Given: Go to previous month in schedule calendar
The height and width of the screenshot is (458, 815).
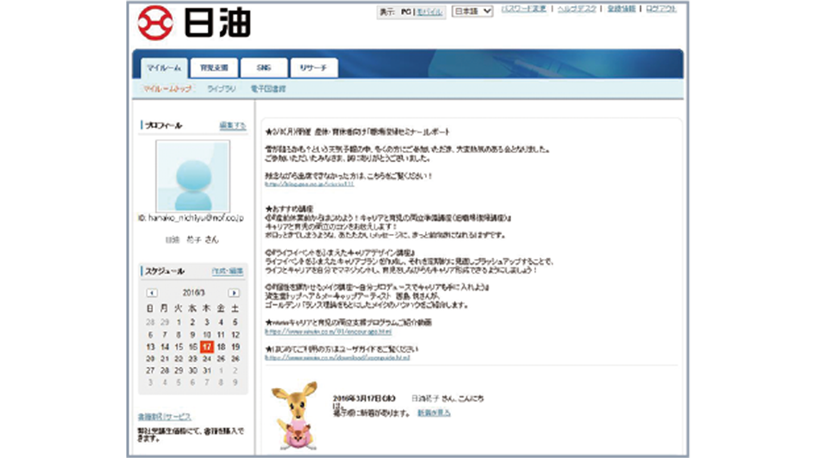Looking at the screenshot, I should pos(152,293).
